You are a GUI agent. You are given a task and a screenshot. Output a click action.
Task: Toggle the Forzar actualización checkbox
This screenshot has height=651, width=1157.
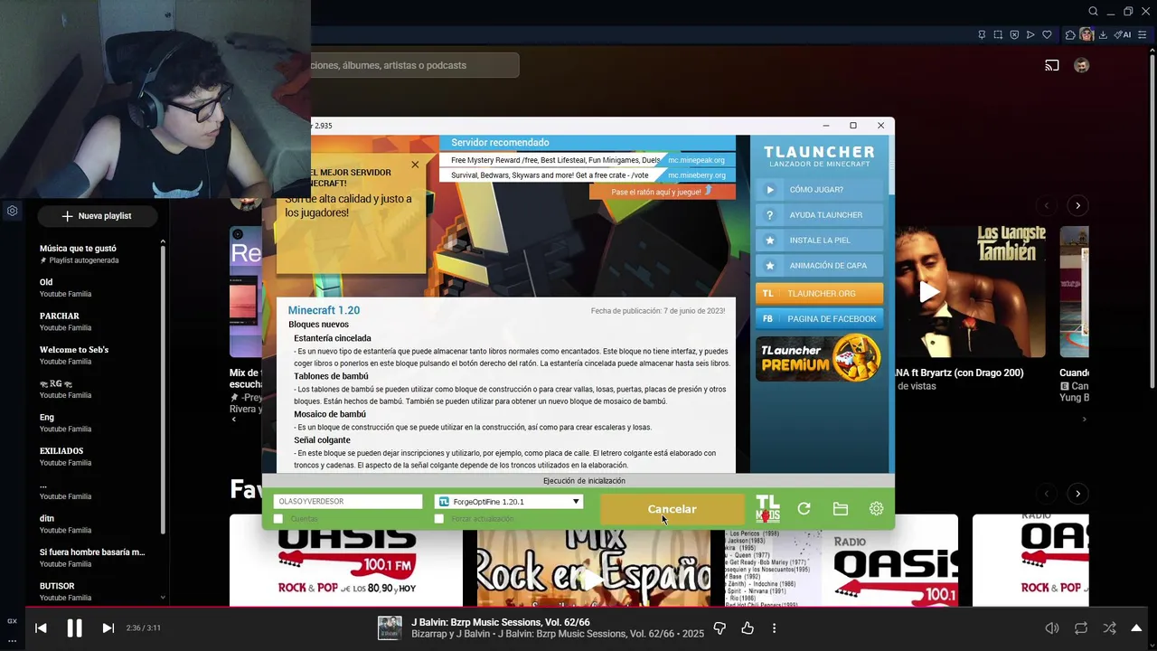pyautogui.click(x=439, y=519)
